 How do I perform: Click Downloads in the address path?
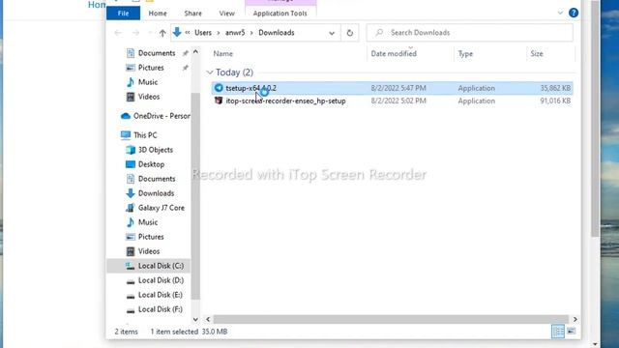(x=277, y=33)
